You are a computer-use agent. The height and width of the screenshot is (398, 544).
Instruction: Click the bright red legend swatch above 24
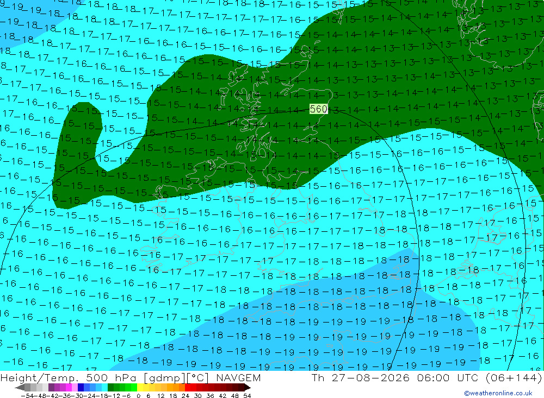188,387
